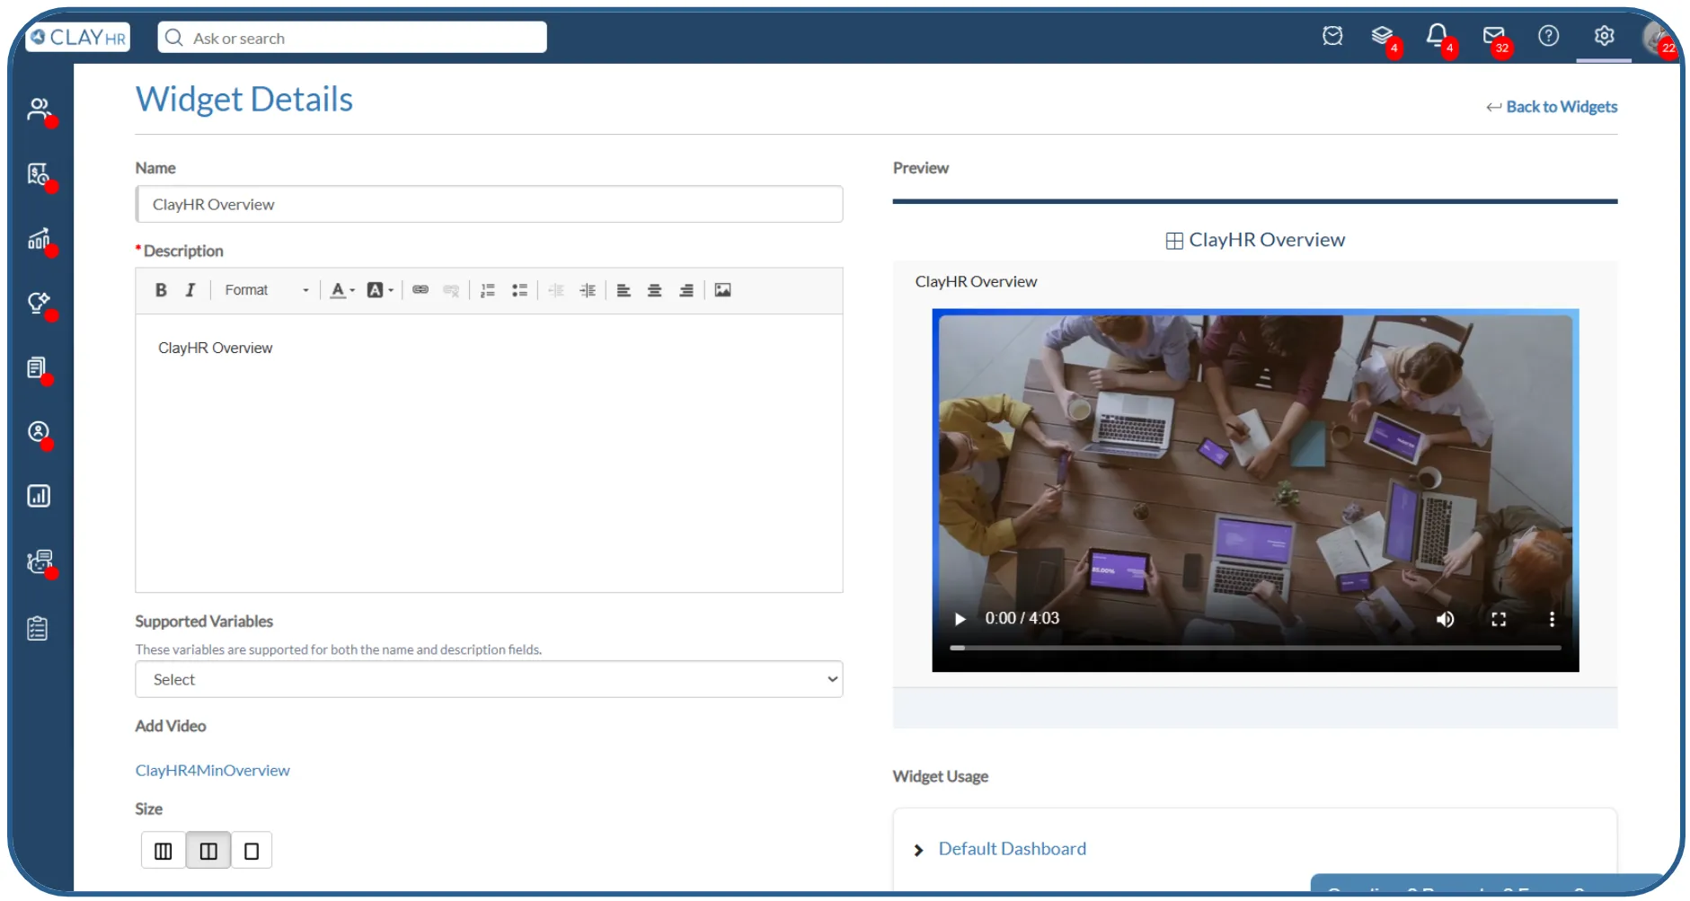1690x901 pixels.
Task: Open the growth chart sidebar icon
Action: coord(39,239)
